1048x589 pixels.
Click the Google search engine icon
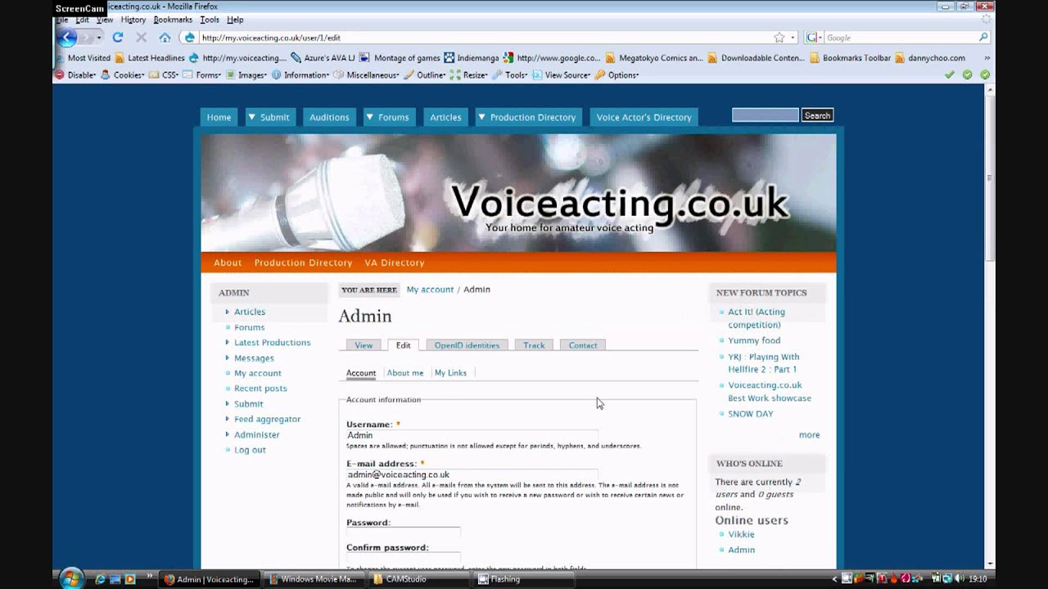pyautogui.click(x=811, y=38)
